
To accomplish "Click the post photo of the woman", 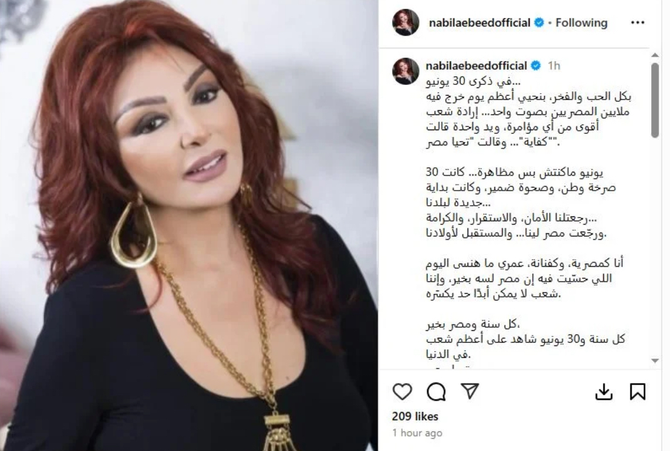I will (189, 225).
